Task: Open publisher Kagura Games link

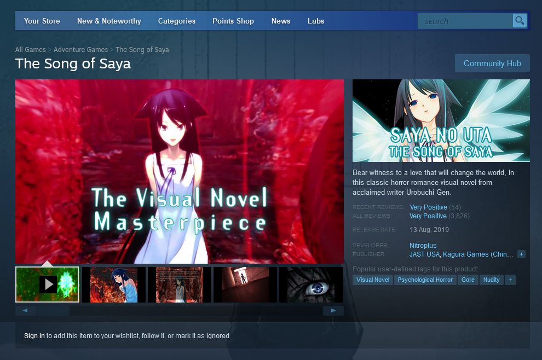Action: [x=478, y=254]
